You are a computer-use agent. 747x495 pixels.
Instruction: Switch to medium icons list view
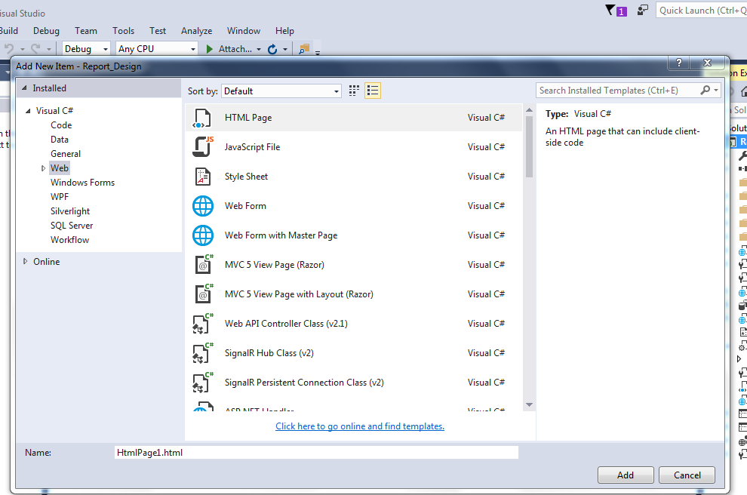(373, 91)
